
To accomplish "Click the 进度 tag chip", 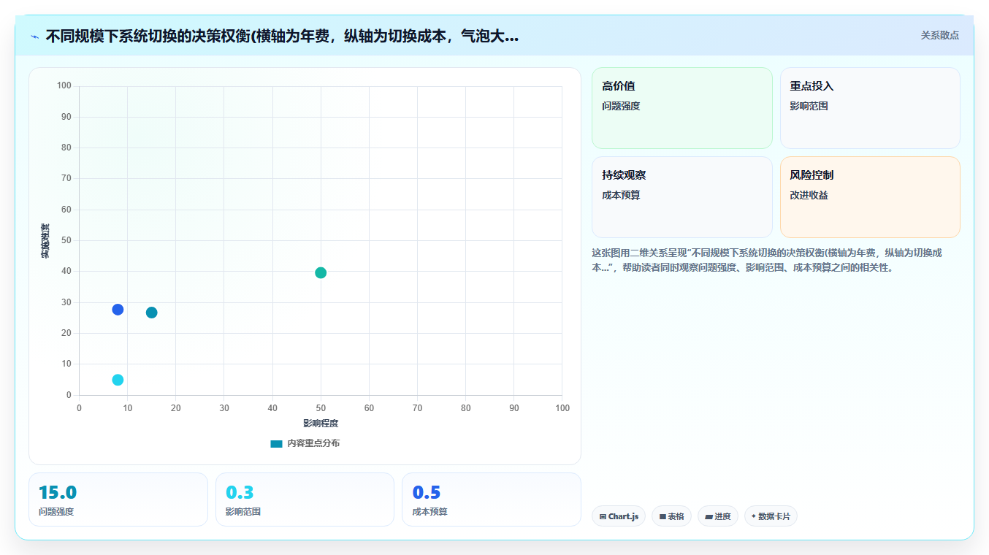I will coord(718,516).
